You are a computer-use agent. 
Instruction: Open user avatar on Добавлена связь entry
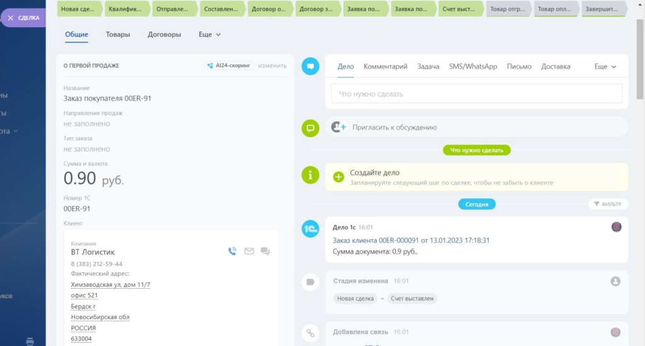point(615,332)
